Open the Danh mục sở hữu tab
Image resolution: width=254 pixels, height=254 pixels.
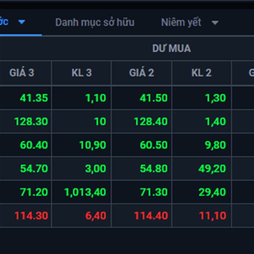click(95, 22)
